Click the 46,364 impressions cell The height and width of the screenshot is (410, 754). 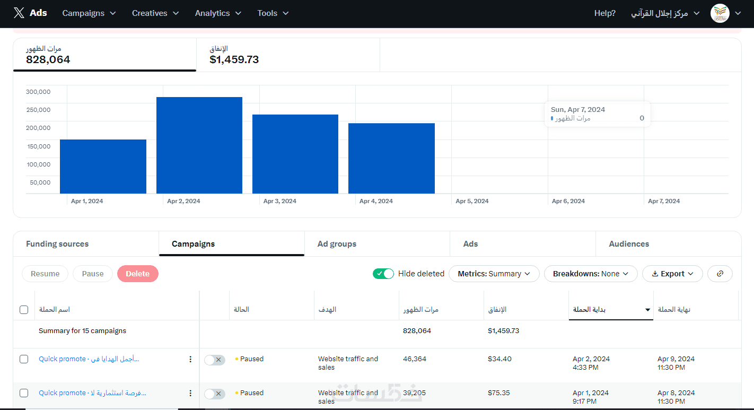[x=415, y=359]
